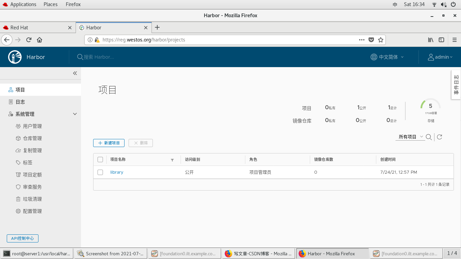461x259 pixels.
Task: Click the globe language icon
Action: 374,57
